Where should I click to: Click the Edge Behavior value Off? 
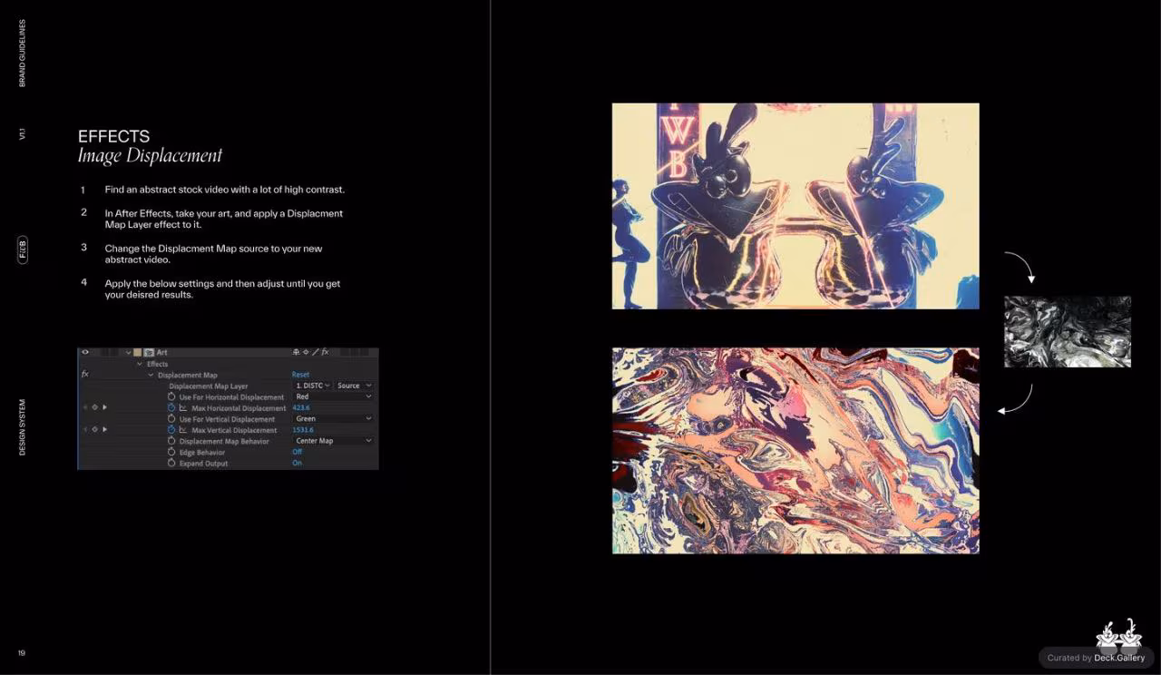(x=298, y=452)
